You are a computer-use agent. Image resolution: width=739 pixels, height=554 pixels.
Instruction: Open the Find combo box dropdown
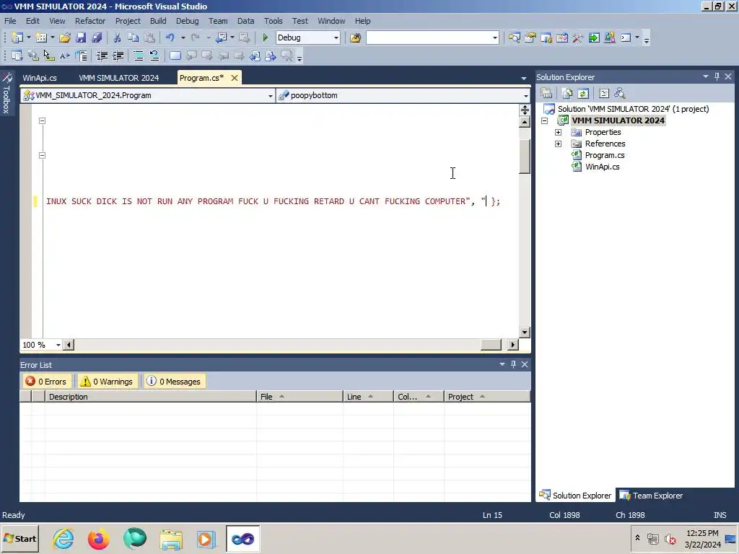pyautogui.click(x=495, y=38)
